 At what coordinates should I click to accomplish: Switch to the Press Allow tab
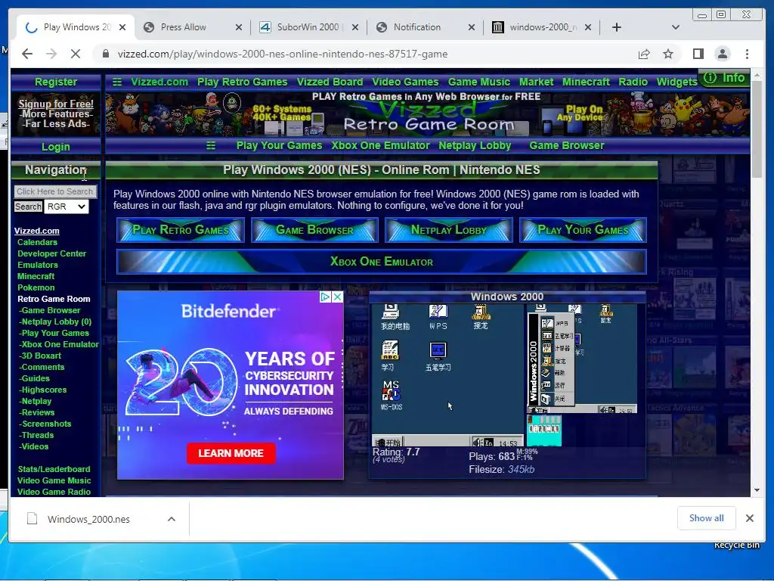click(184, 27)
